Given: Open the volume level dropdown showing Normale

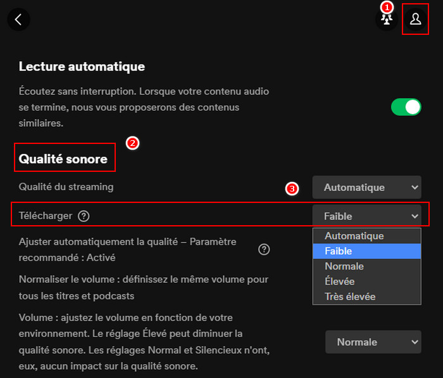Looking at the screenshot, I should point(373,342).
